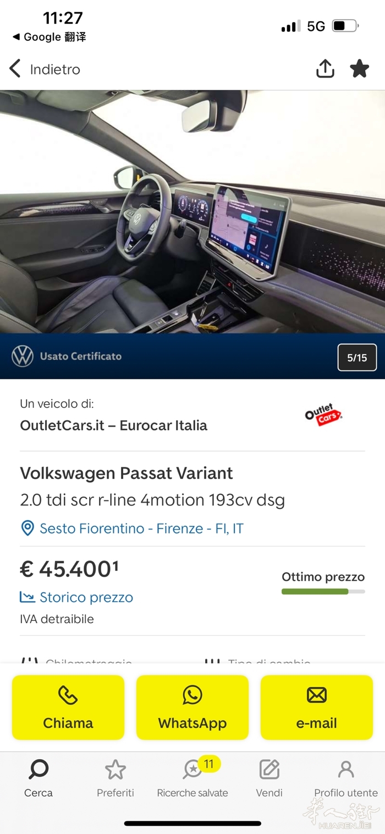Switch to the Cerca tab
Image resolution: width=385 pixels, height=834 pixels.
(38, 778)
